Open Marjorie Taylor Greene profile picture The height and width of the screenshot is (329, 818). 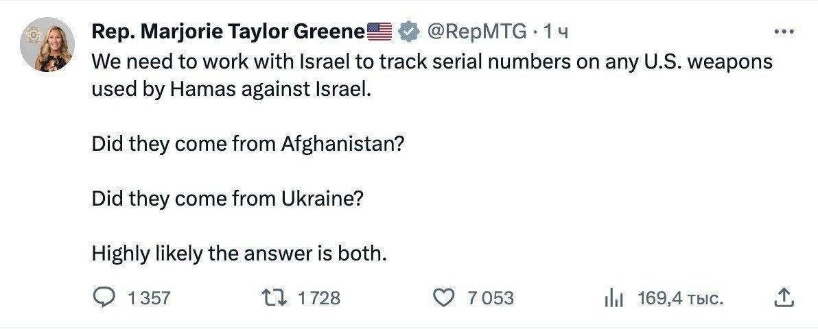tap(47, 45)
